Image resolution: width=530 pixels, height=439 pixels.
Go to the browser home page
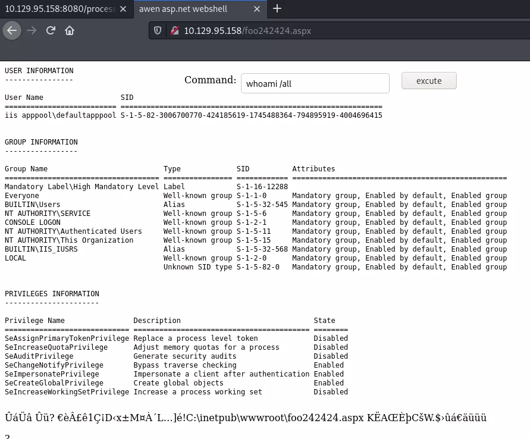click(x=70, y=30)
